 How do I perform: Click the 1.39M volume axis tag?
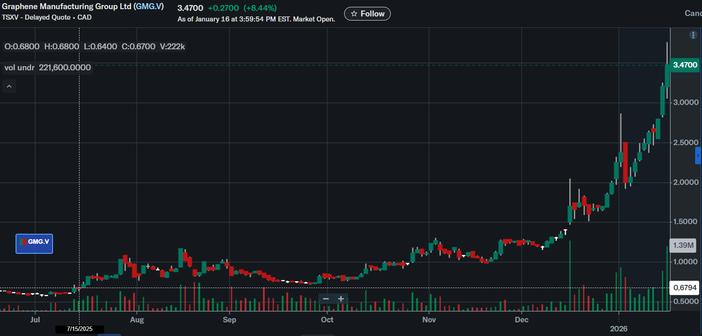[684, 246]
